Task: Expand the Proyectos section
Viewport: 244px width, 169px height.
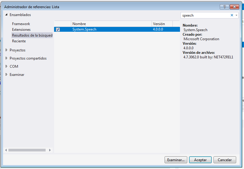Action: (x=6, y=50)
